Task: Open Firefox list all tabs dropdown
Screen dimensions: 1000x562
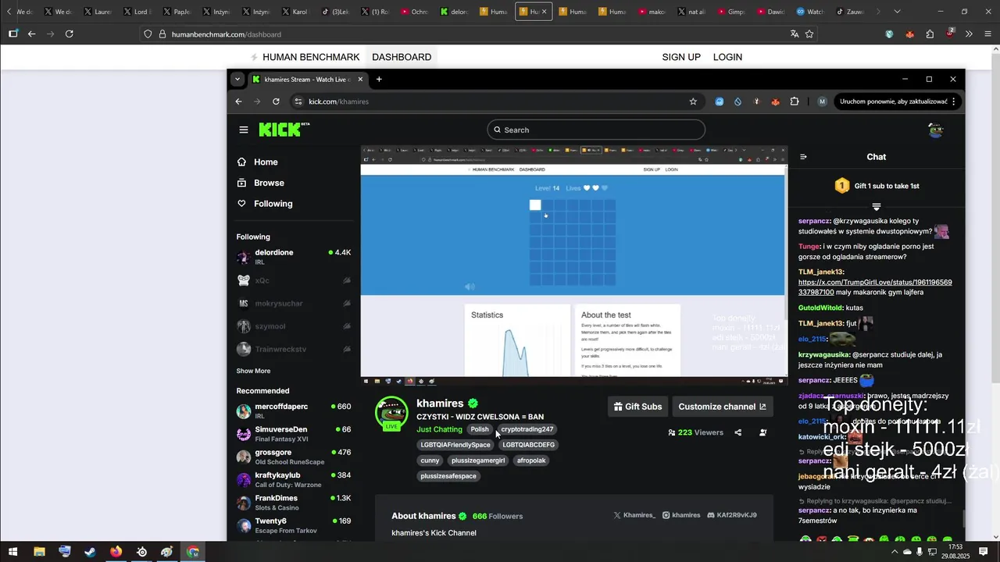Action: 897,12
